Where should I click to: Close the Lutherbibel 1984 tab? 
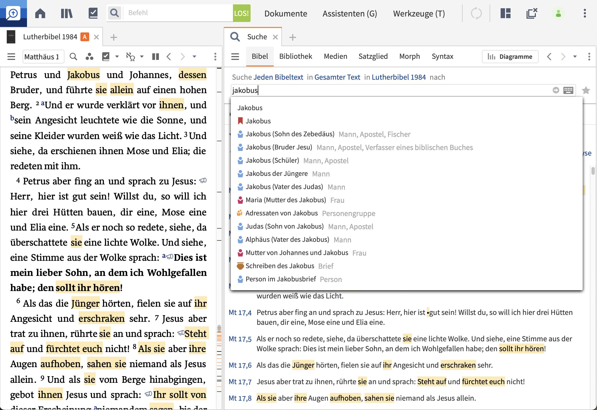coord(96,37)
